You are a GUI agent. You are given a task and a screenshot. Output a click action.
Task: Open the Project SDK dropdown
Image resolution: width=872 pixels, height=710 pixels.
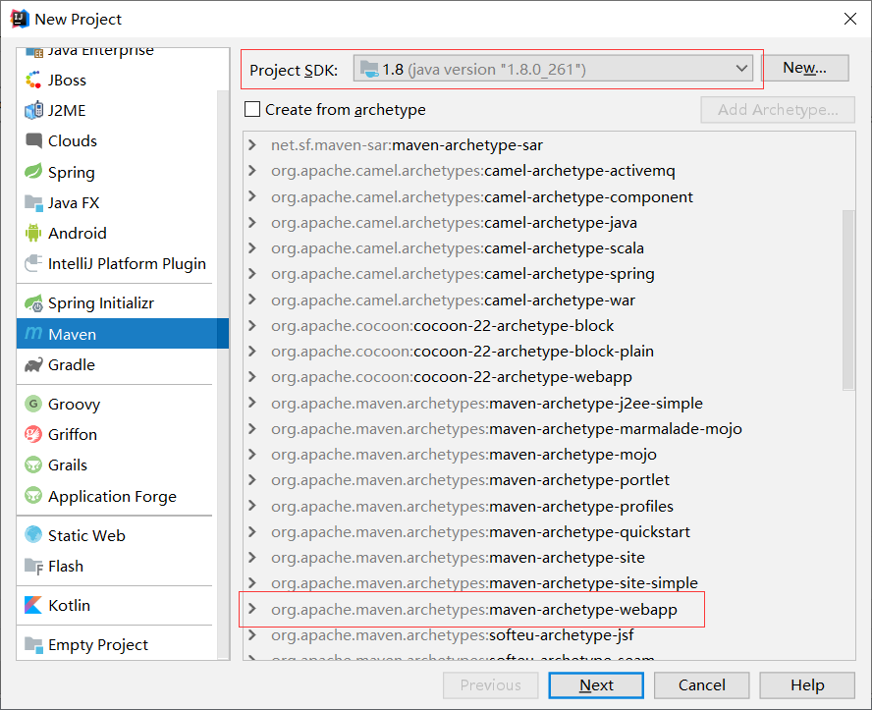coord(553,69)
